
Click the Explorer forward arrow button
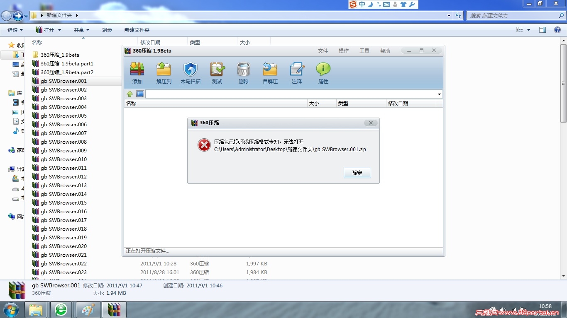18,16
